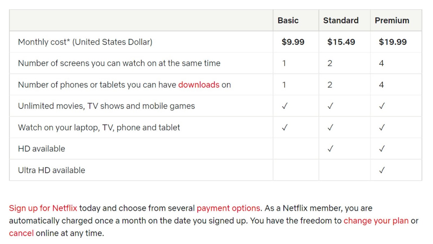Click the Unlimited movies checkmark under Standard
The image size is (433, 244).
pyautogui.click(x=330, y=106)
